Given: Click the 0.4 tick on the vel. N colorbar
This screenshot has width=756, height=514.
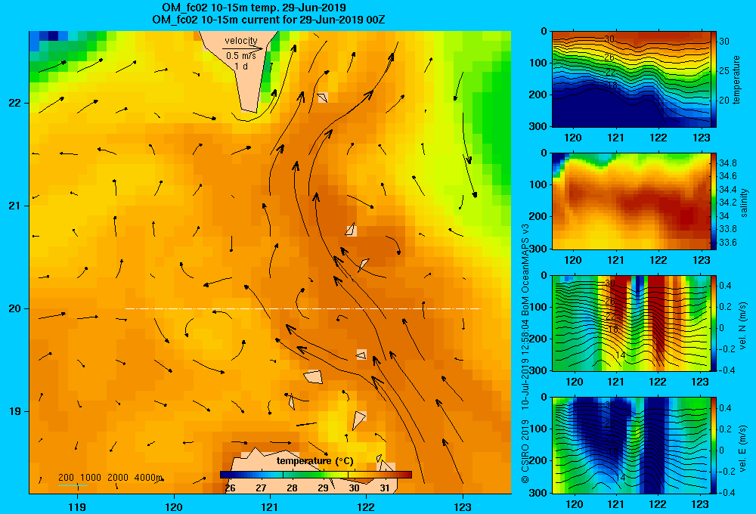Looking at the screenshot, I should click(x=725, y=286).
